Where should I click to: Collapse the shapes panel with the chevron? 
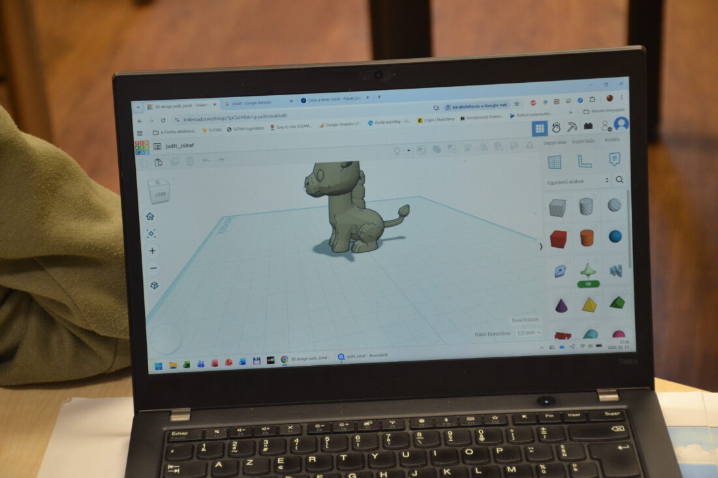540,246
